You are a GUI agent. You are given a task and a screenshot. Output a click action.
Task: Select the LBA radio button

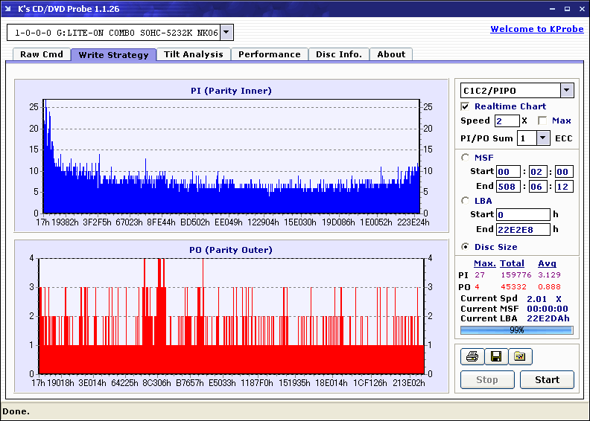[x=466, y=201]
